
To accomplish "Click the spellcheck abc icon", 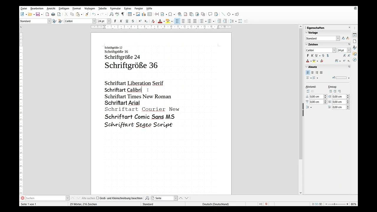I will [x=117, y=14].
